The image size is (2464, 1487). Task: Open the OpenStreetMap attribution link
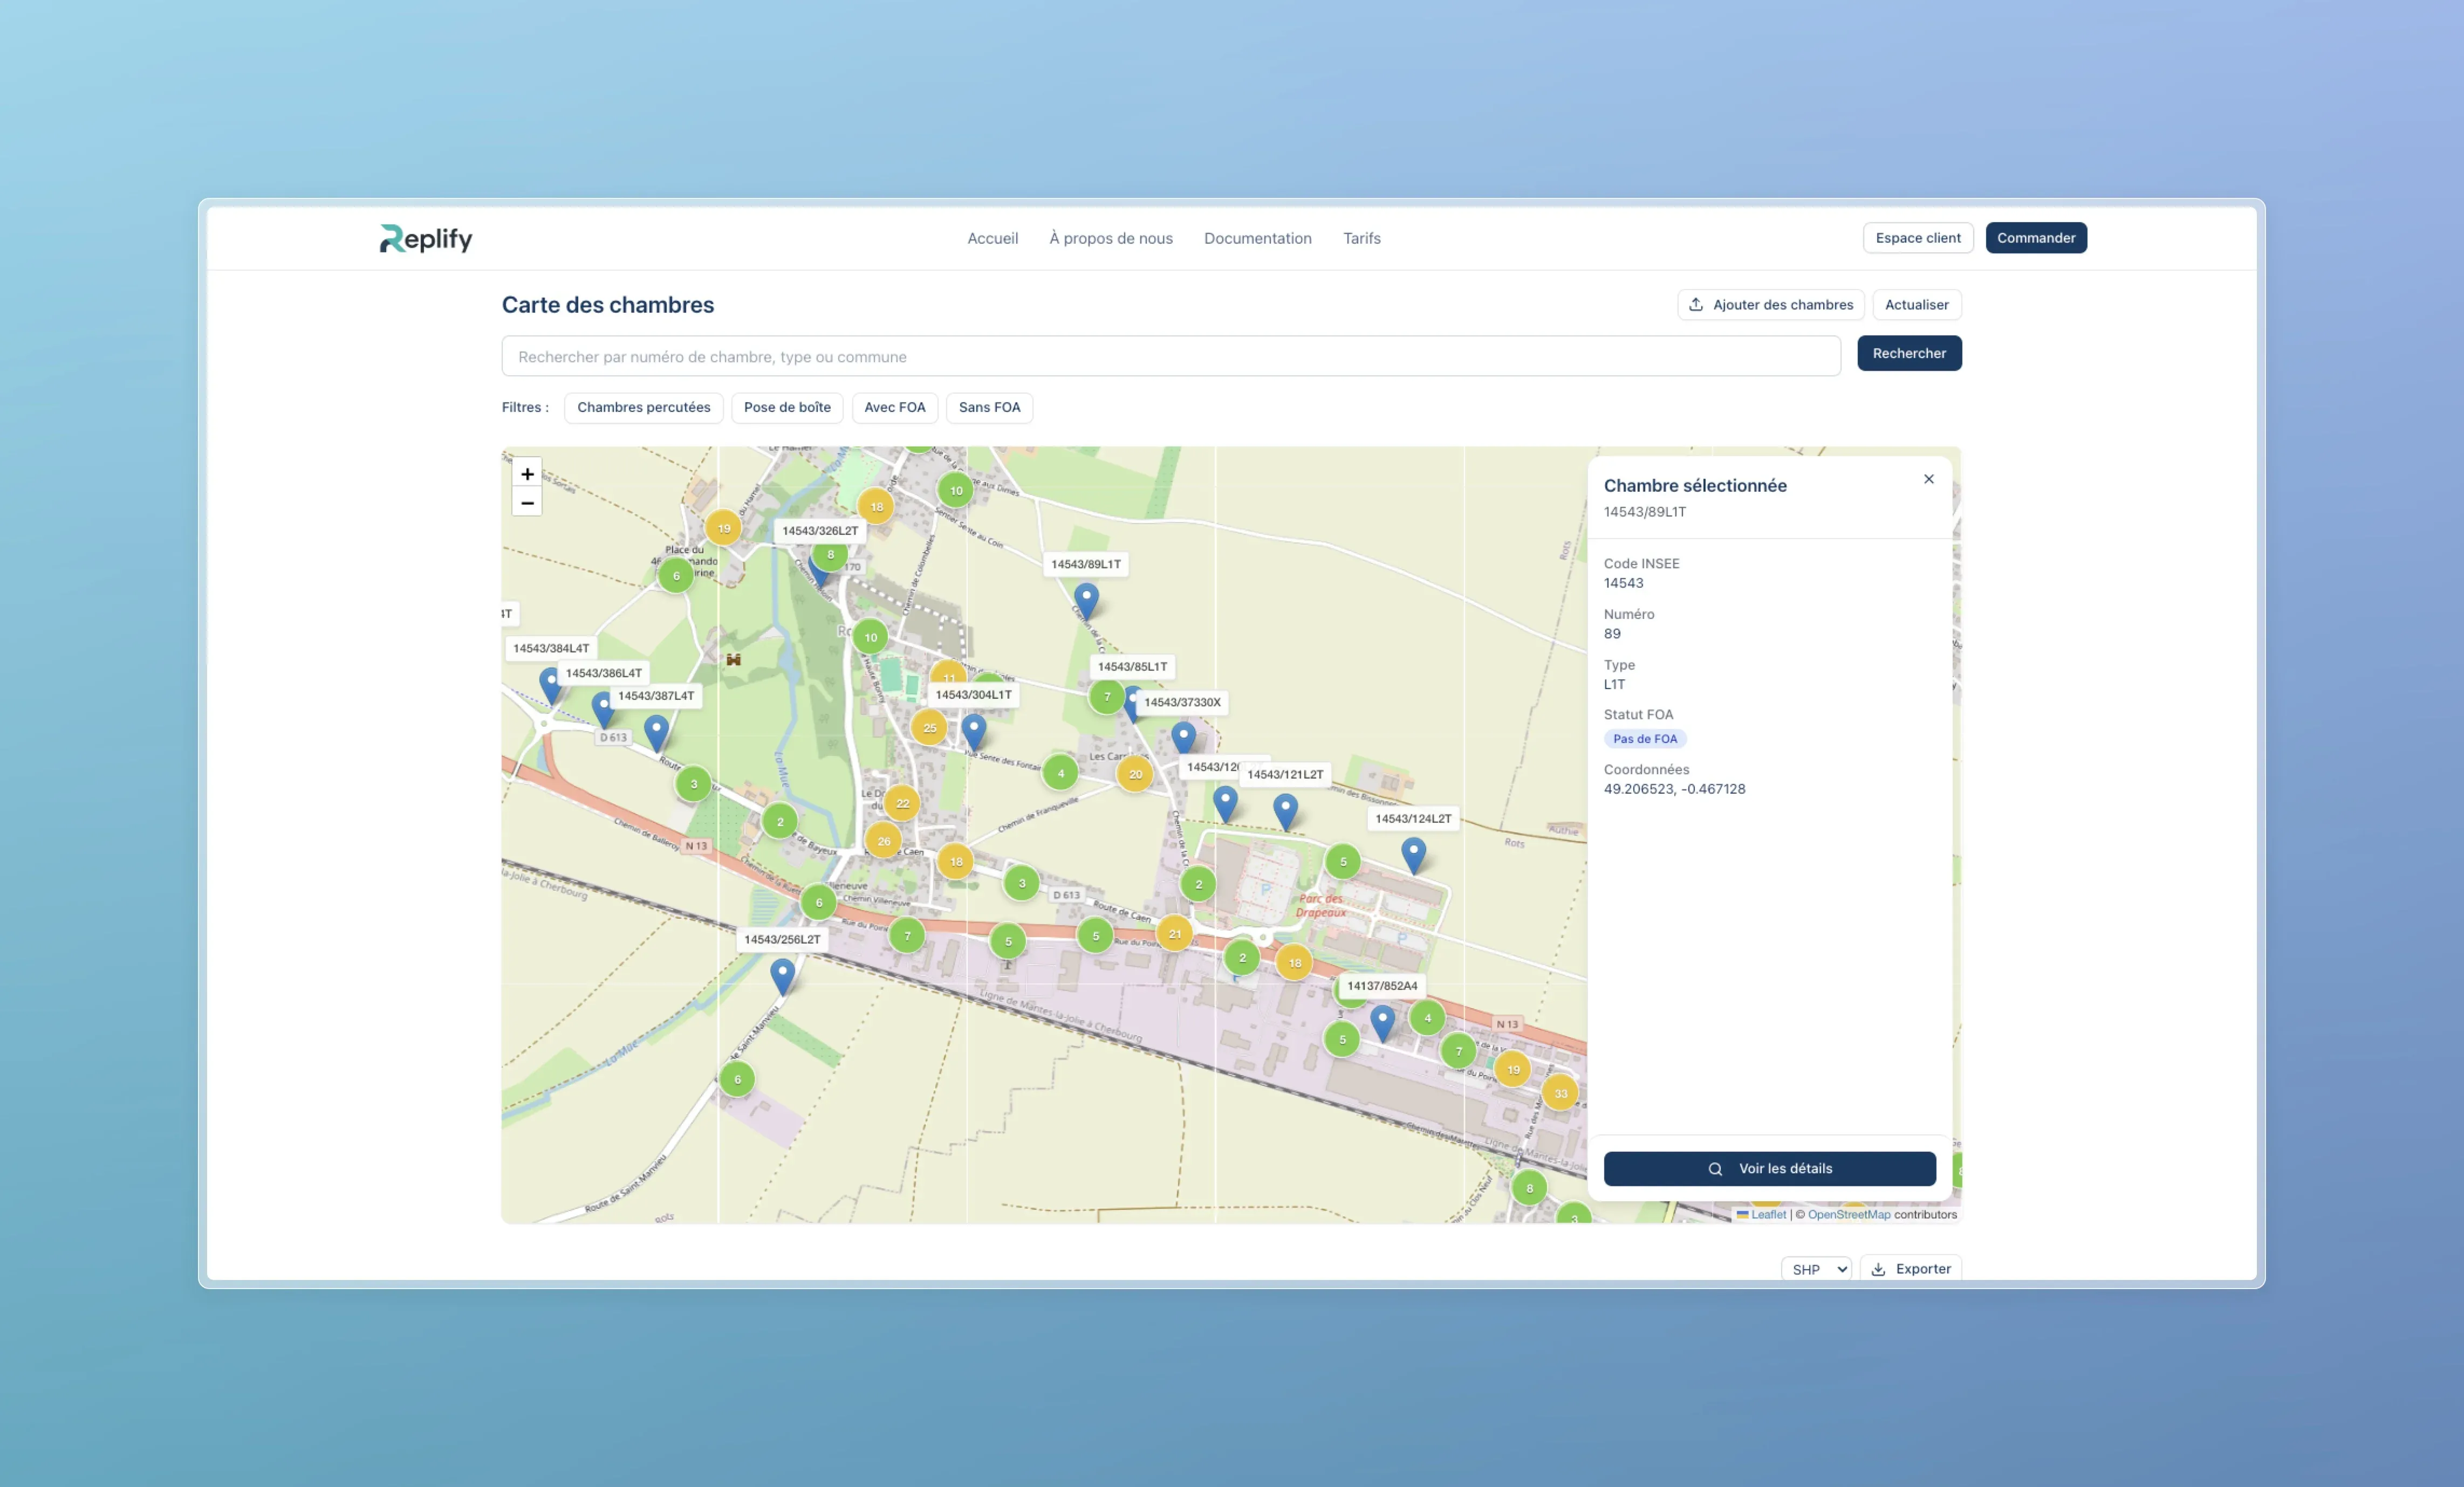coord(1848,1215)
